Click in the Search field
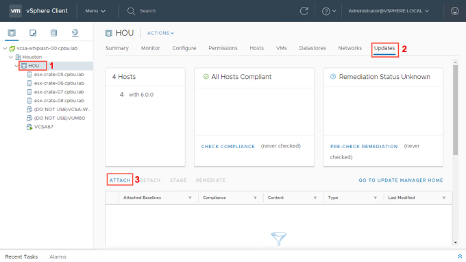 click(x=148, y=11)
